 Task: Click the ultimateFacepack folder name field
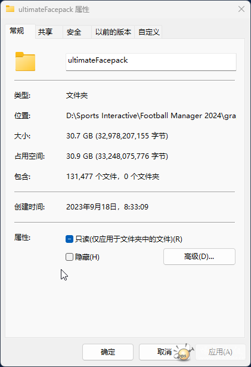[151, 62]
